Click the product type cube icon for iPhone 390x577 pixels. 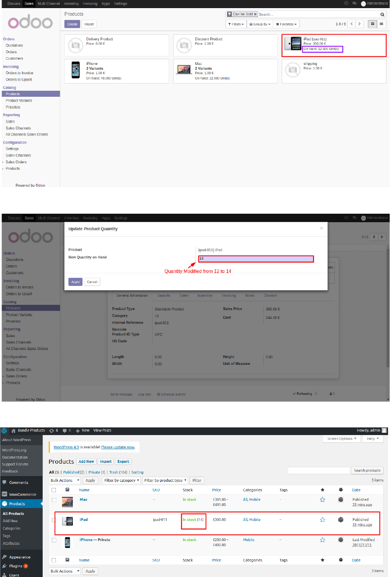(341, 540)
